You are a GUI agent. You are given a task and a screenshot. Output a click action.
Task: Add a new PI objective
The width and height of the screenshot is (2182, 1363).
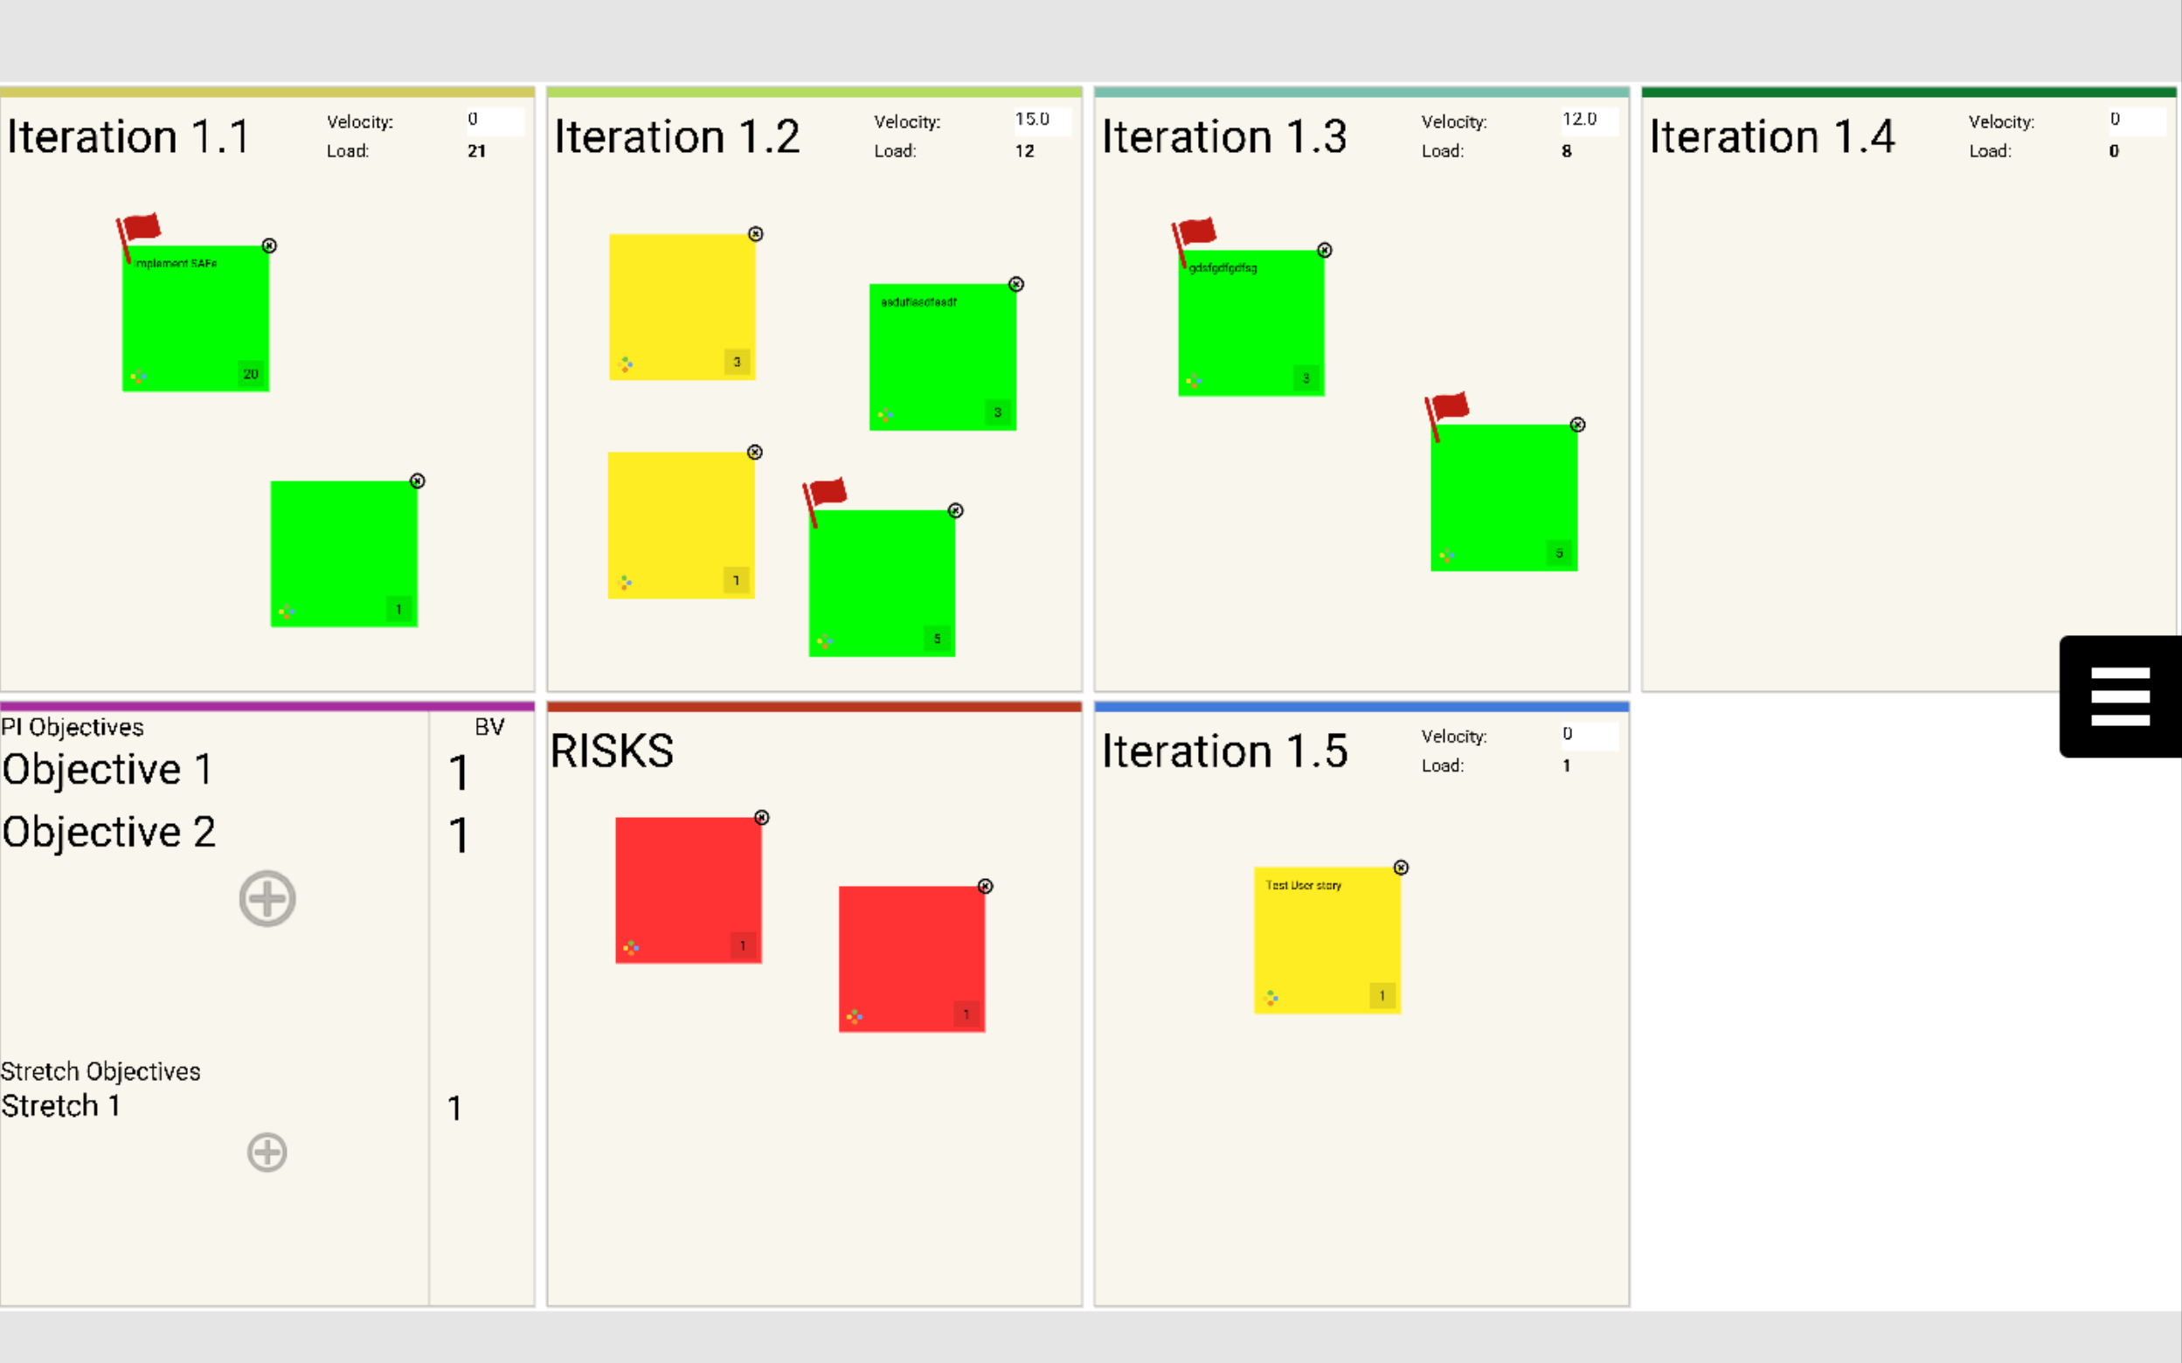267,899
